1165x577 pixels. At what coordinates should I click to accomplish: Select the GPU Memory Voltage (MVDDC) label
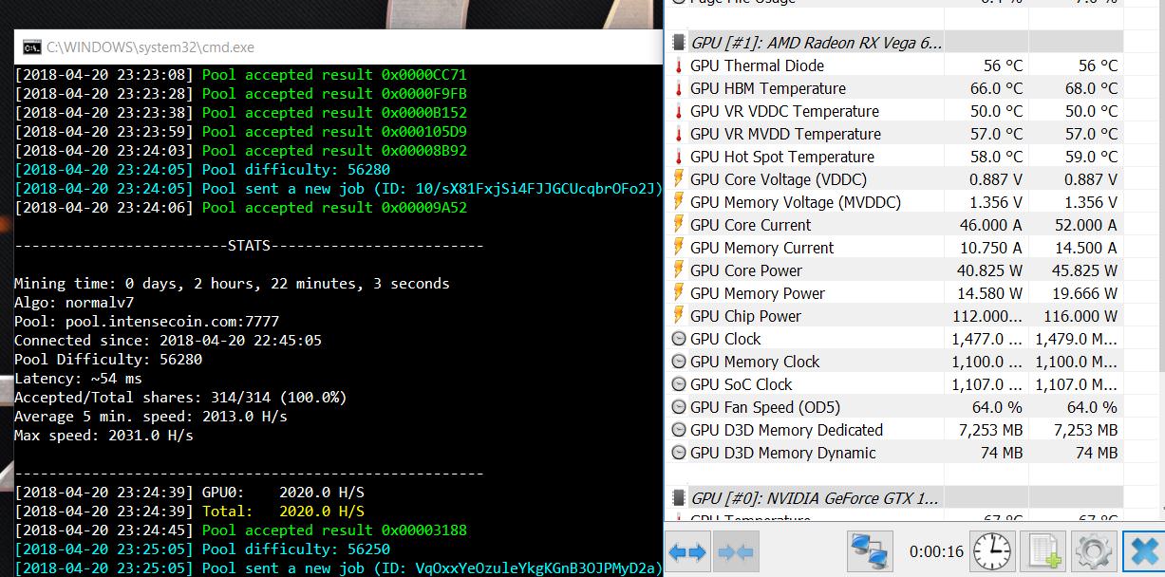pyautogui.click(x=796, y=202)
